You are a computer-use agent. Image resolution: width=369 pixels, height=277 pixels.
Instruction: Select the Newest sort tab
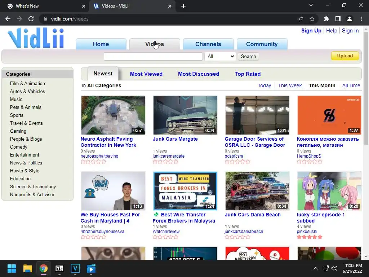click(x=103, y=74)
